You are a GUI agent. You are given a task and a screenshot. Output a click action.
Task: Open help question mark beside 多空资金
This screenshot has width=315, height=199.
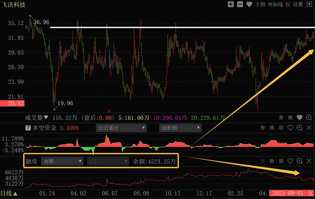point(28,128)
